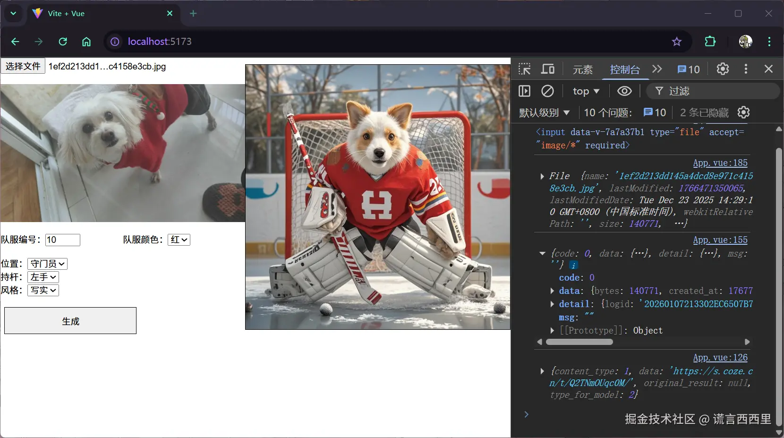Click the browser back arrow

click(x=15, y=42)
